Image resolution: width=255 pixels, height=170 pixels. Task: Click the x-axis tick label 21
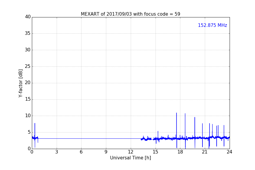click(205, 152)
